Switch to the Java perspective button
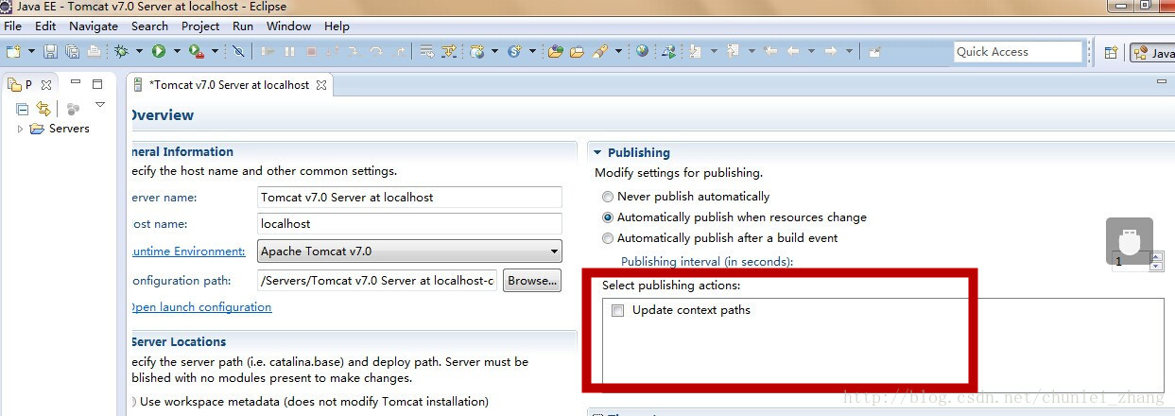Image resolution: width=1175 pixels, height=416 pixels. tap(1152, 53)
